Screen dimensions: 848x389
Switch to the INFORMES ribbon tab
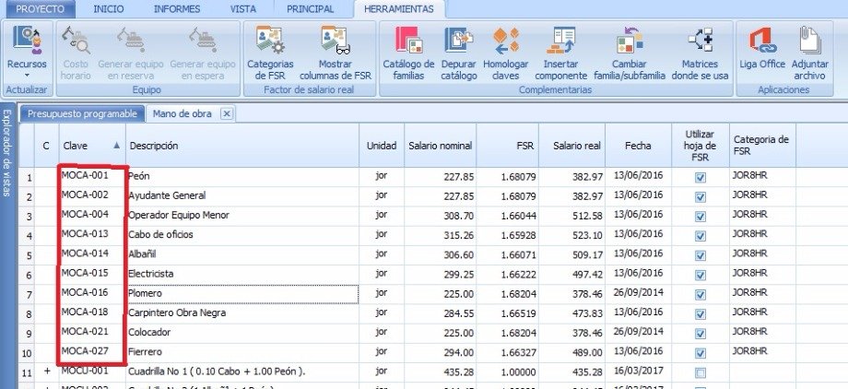[x=176, y=8]
